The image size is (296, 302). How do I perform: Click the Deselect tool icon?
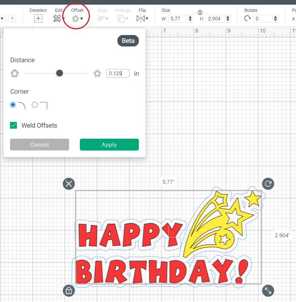tap(38, 18)
